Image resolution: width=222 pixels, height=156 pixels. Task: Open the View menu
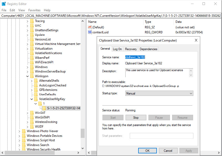tap(22, 10)
